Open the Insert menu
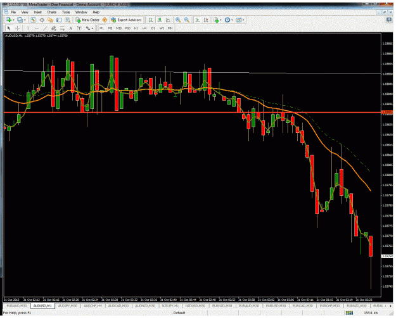Image resolution: width=396 pixels, height=318 pixels. (38, 12)
